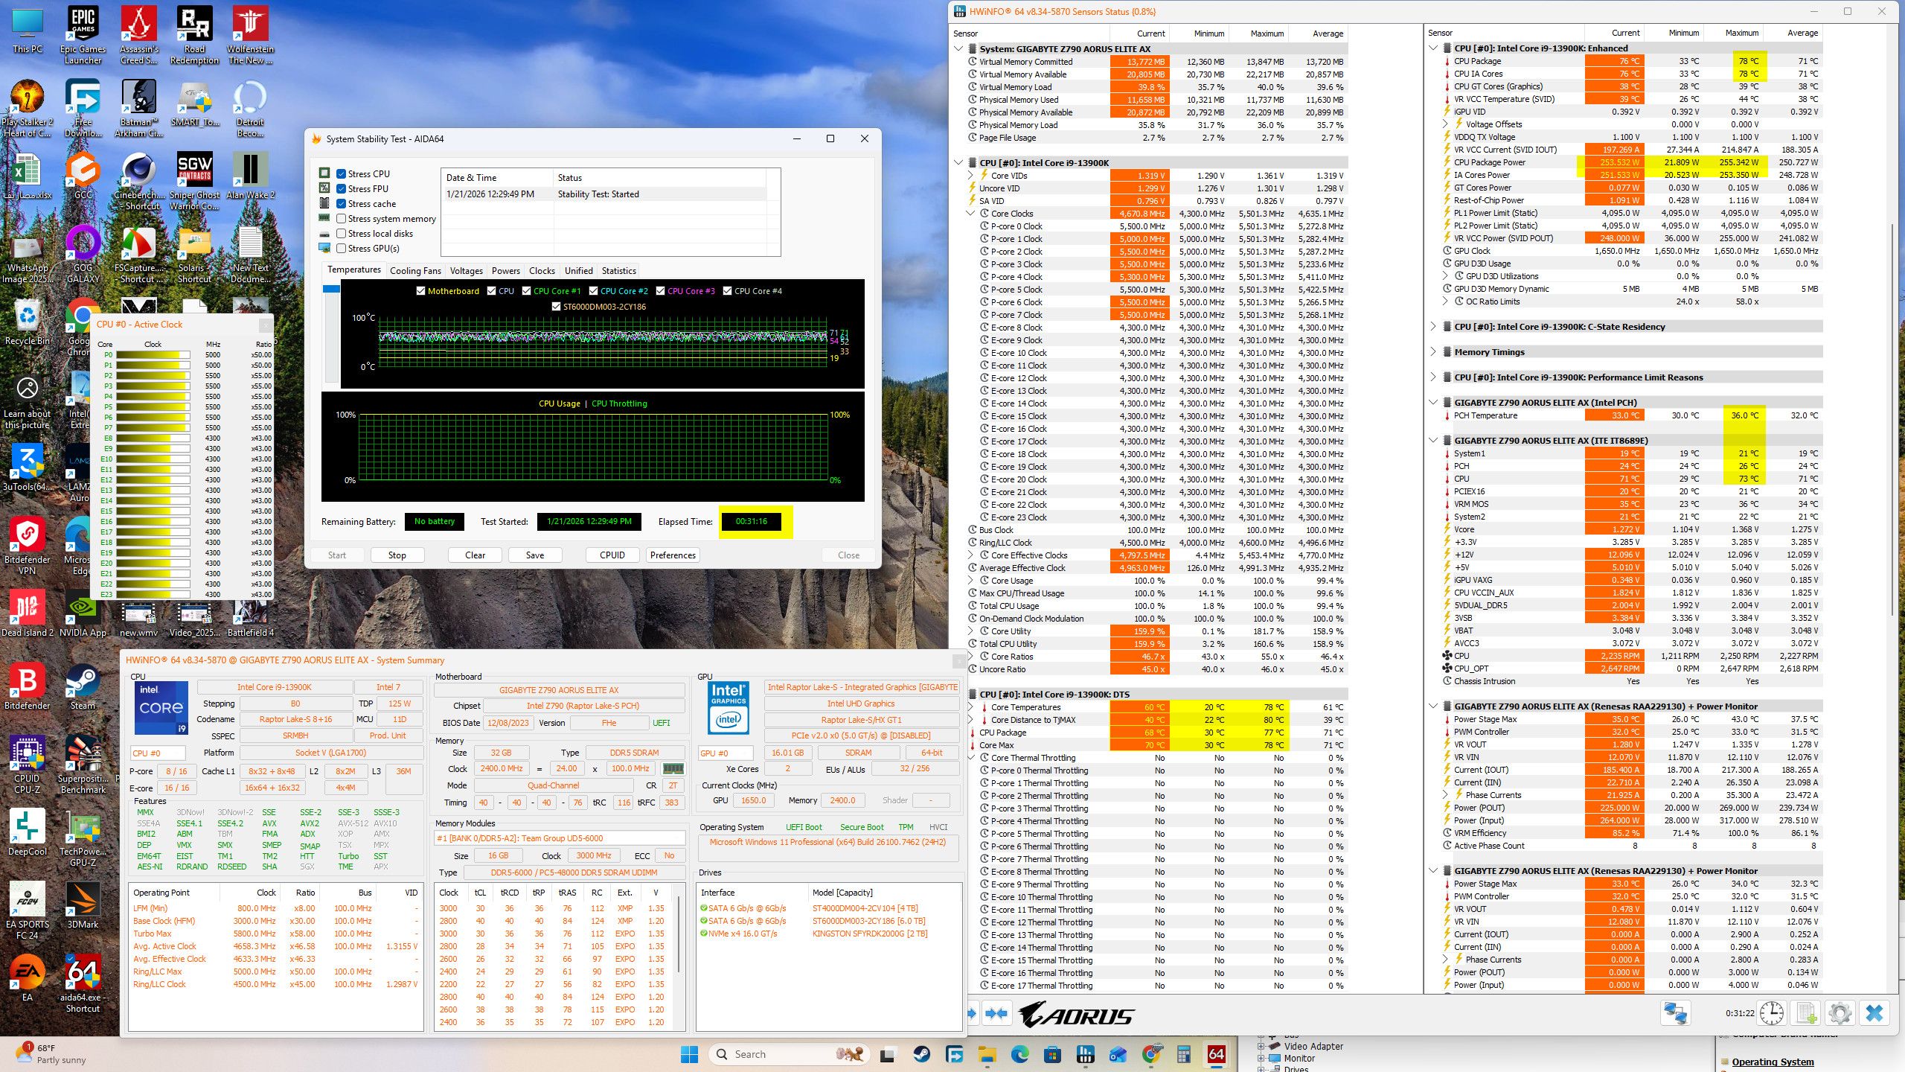Expand the Memory Timings sensor group
The height and width of the screenshot is (1072, 1905).
(1433, 352)
